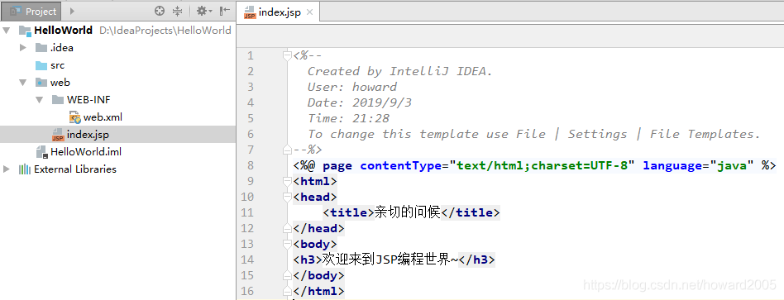This screenshot has width=784, height=300.
Task: Click the index.jsp file icon in the tree
Action: (x=58, y=135)
